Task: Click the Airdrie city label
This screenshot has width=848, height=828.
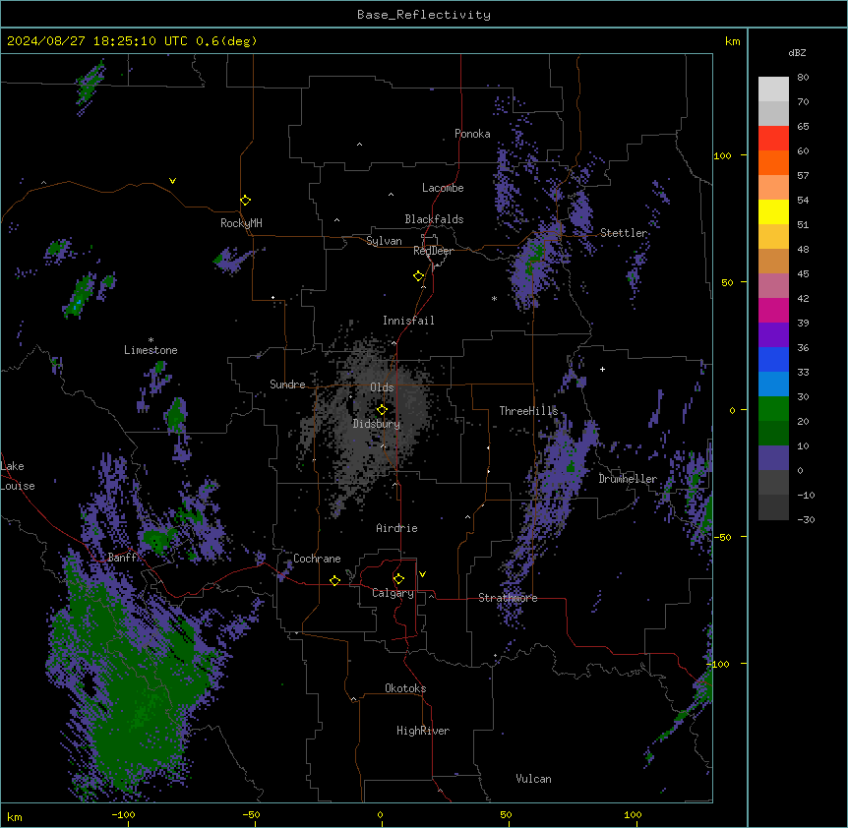Action: click(x=396, y=528)
